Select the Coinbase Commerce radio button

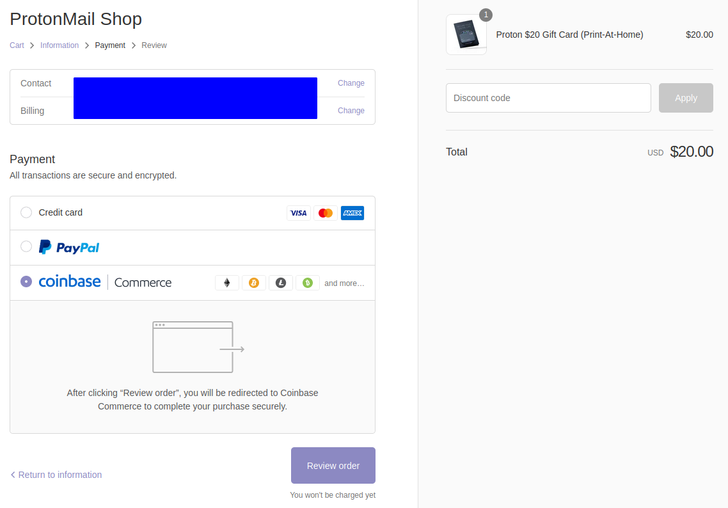pyautogui.click(x=26, y=282)
